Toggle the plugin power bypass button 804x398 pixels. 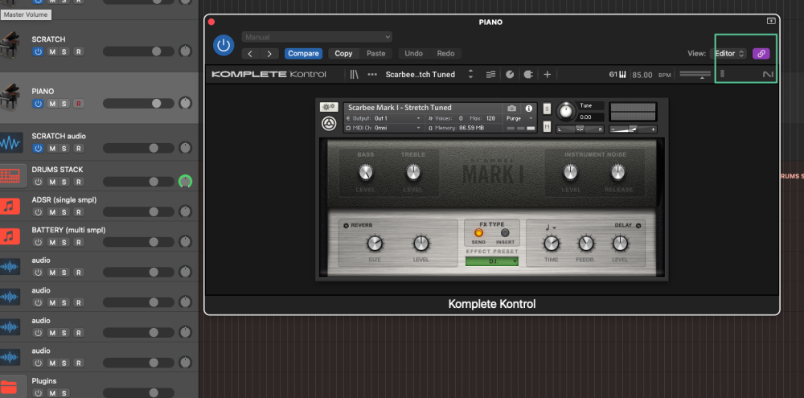[x=224, y=45]
